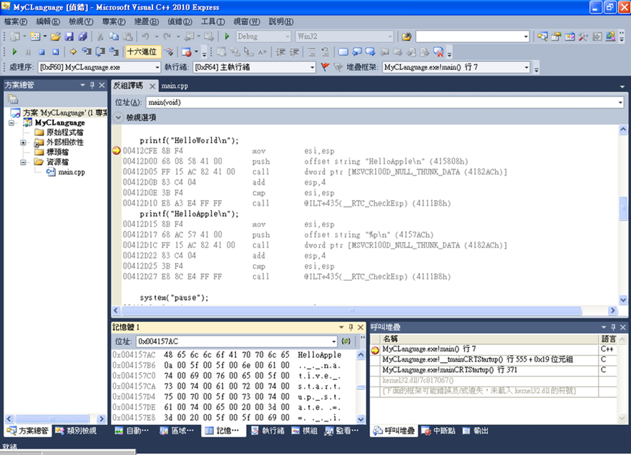Click the Step Over icon
The height and width of the screenshot is (455, 631).
[x=100, y=52]
